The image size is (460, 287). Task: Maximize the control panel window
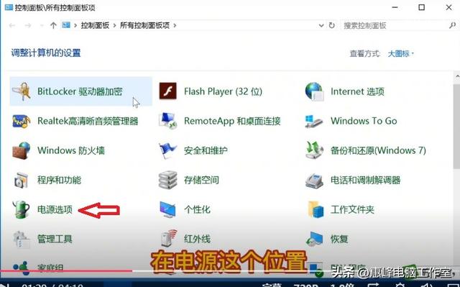point(422,7)
